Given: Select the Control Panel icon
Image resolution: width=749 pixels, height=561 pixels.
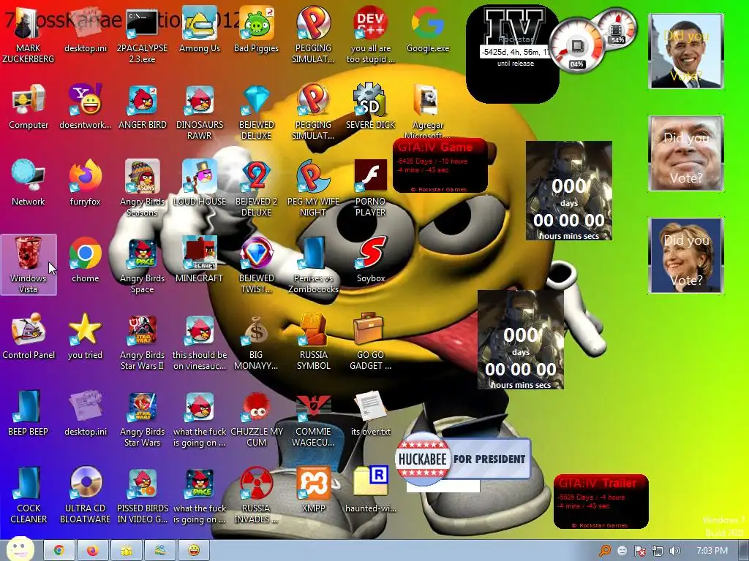Looking at the screenshot, I should coord(29,337).
